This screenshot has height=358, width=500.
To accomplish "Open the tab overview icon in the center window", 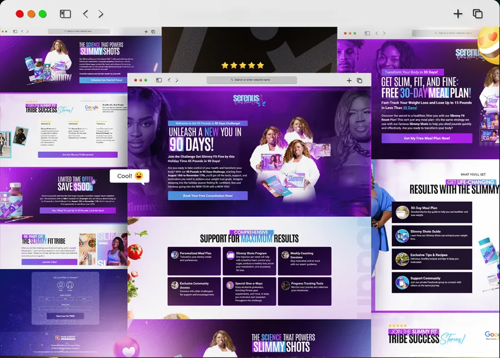I will pyautogui.click(x=359, y=81).
